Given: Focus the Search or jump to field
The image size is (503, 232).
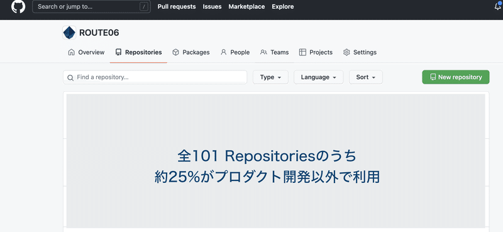Looking at the screenshot, I should [x=91, y=7].
